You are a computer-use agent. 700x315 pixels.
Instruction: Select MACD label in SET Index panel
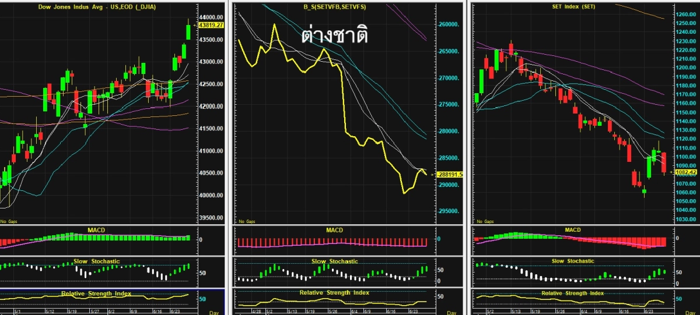572,230
